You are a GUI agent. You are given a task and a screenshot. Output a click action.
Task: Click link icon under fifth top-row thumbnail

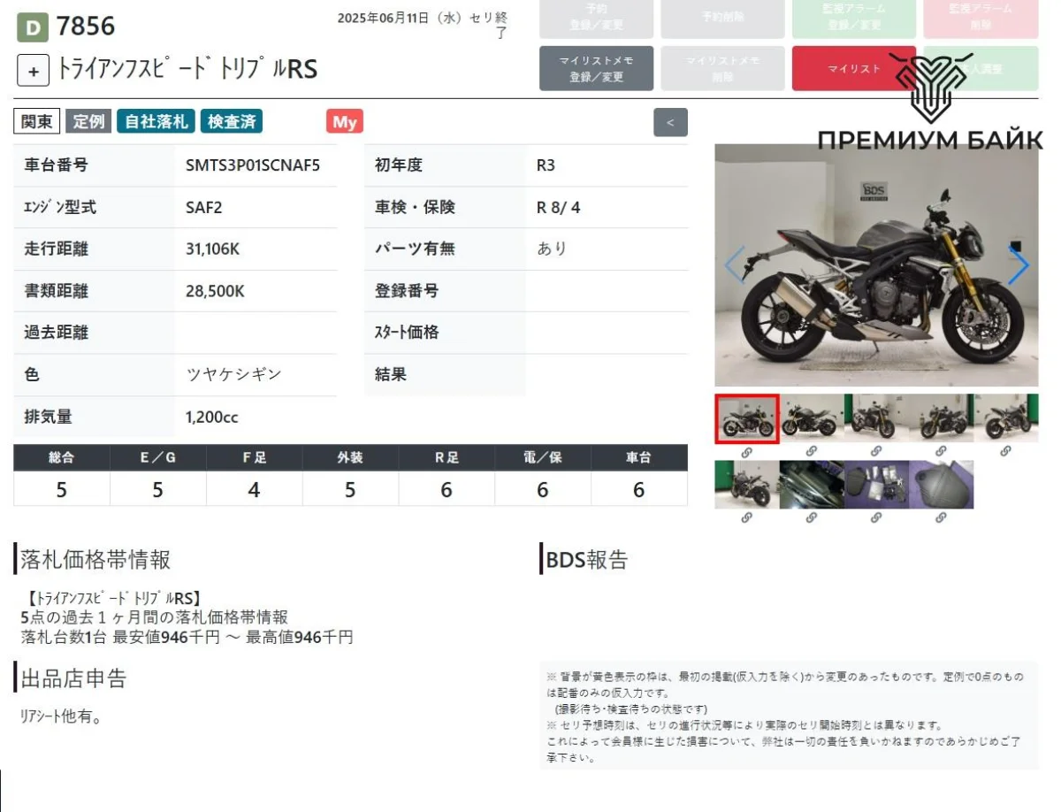[x=1005, y=451]
